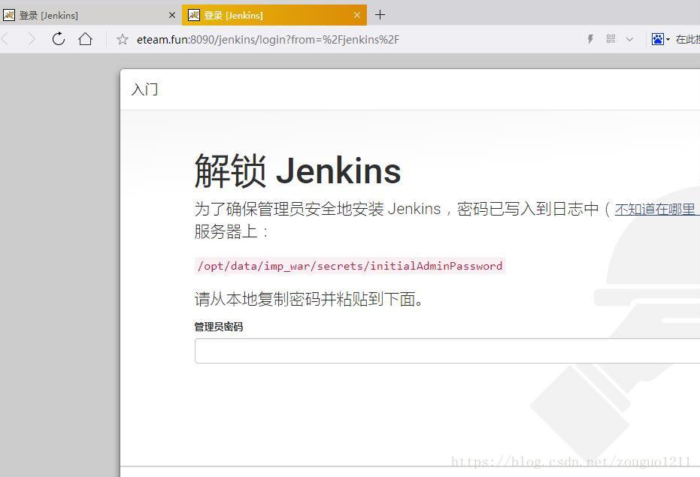Image resolution: width=700 pixels, height=477 pixels.
Task: Bookmark this page with the star icon
Action: pos(123,40)
